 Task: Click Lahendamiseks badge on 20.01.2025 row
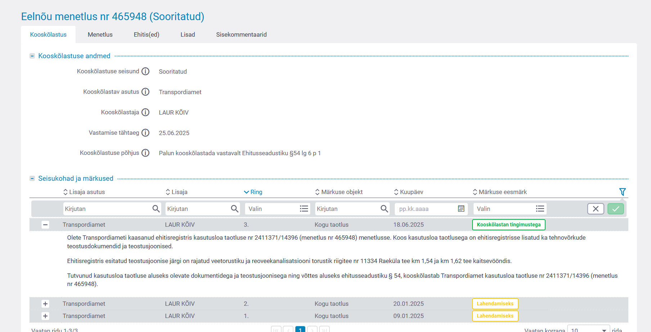(x=495, y=304)
